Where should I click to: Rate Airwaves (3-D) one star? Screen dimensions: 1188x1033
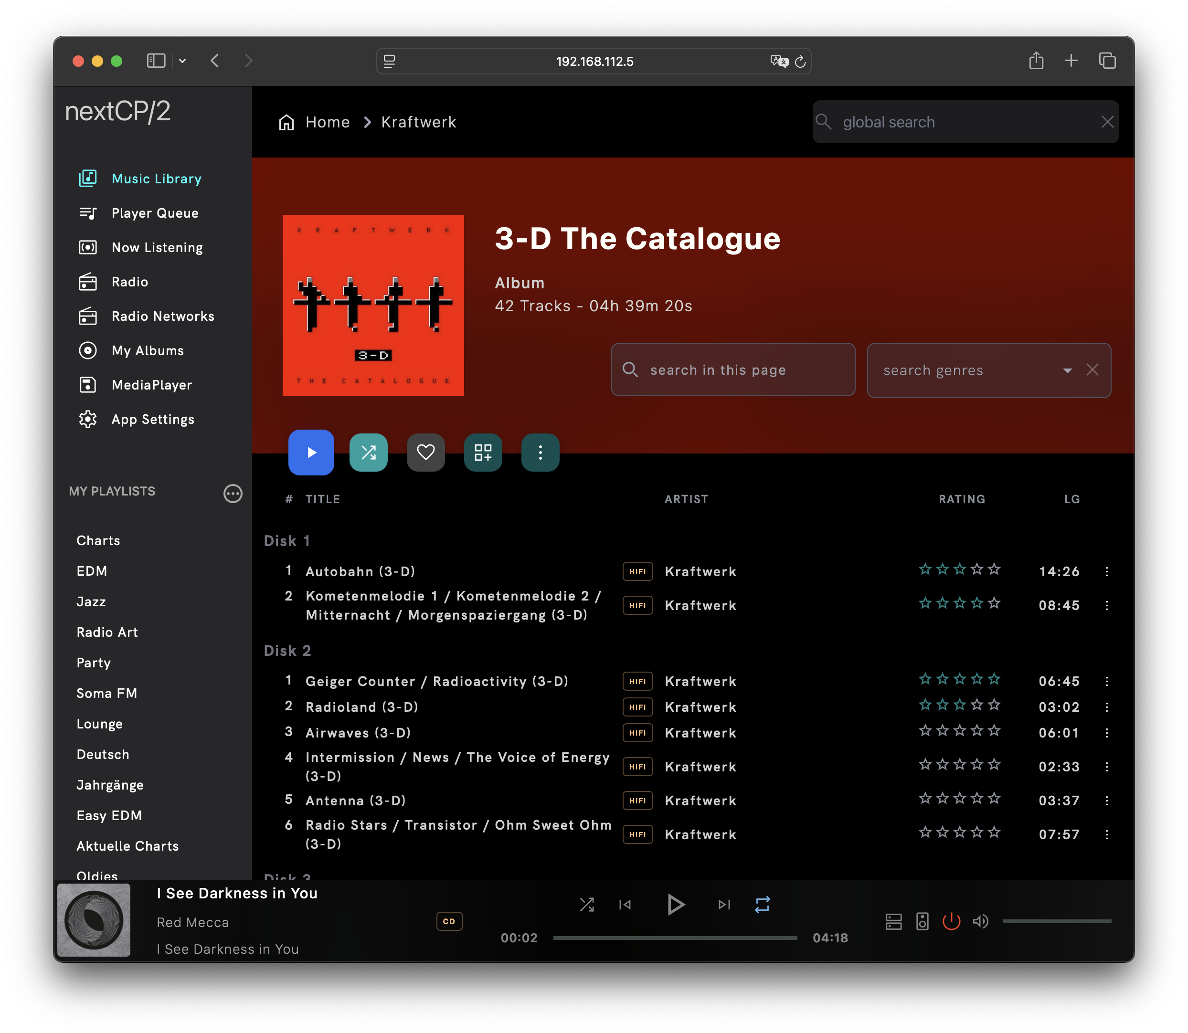tap(925, 731)
